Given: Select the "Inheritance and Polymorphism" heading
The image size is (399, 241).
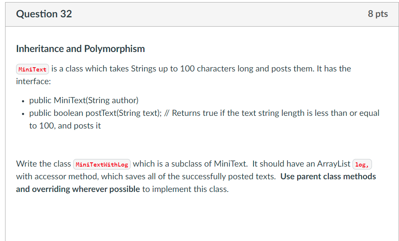Looking at the screenshot, I should pos(80,49).
